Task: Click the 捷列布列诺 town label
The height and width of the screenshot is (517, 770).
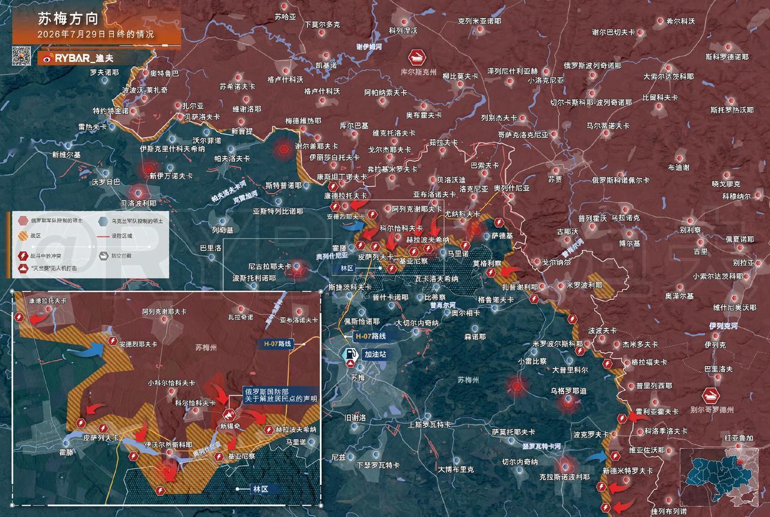Action: tap(668, 512)
